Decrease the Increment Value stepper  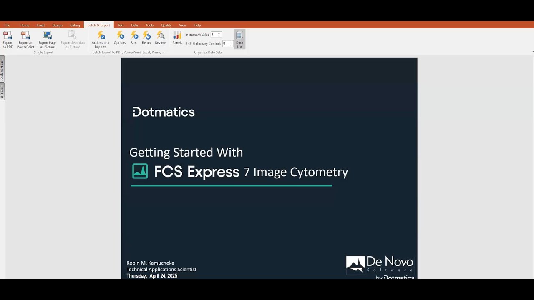tap(219, 36)
